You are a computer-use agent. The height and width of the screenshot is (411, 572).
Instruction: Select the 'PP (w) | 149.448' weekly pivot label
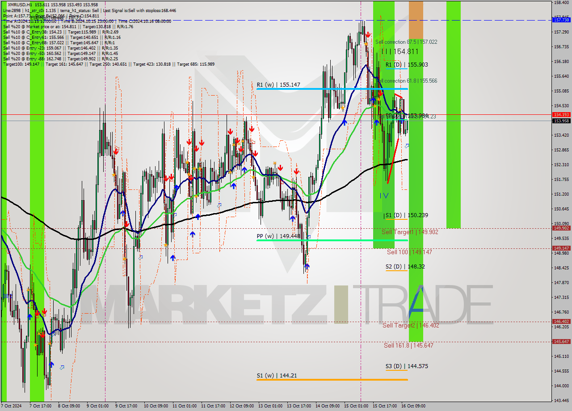click(x=278, y=236)
